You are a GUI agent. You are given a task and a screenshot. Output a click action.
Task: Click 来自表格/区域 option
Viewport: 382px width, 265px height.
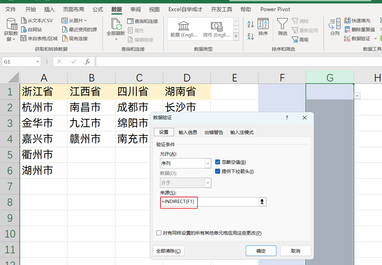(x=39, y=39)
